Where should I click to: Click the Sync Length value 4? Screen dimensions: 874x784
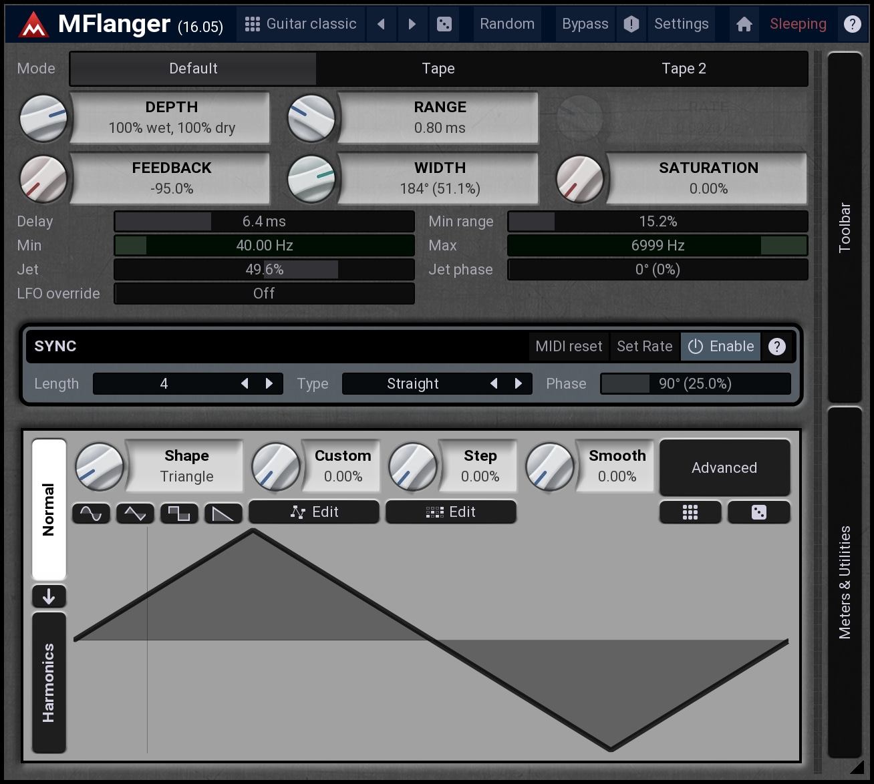tap(164, 383)
